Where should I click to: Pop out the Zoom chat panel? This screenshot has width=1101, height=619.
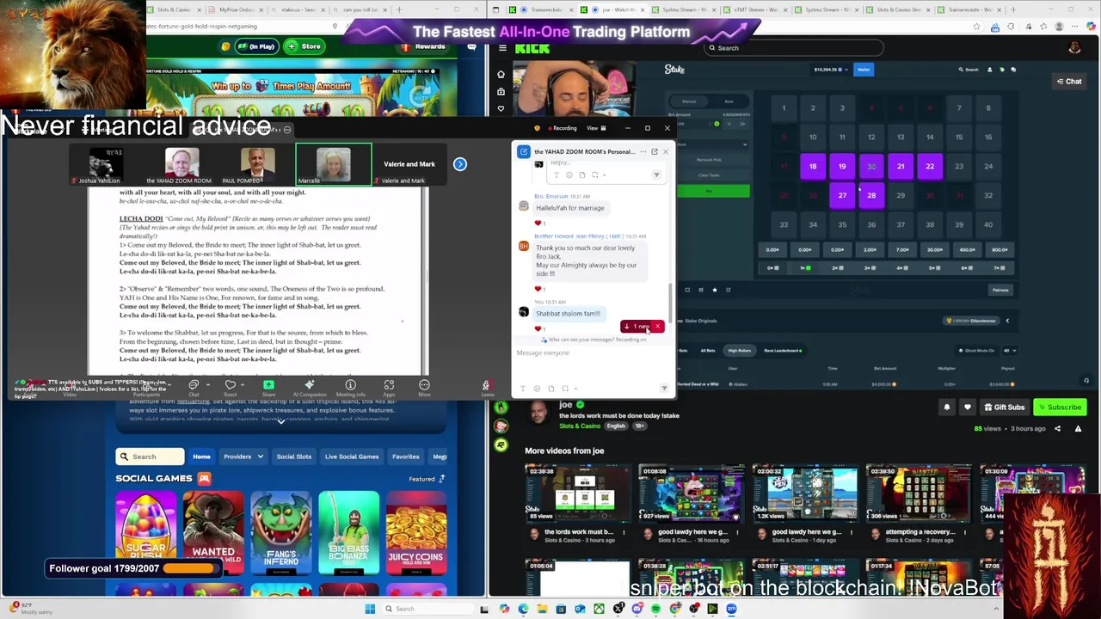[x=654, y=151]
